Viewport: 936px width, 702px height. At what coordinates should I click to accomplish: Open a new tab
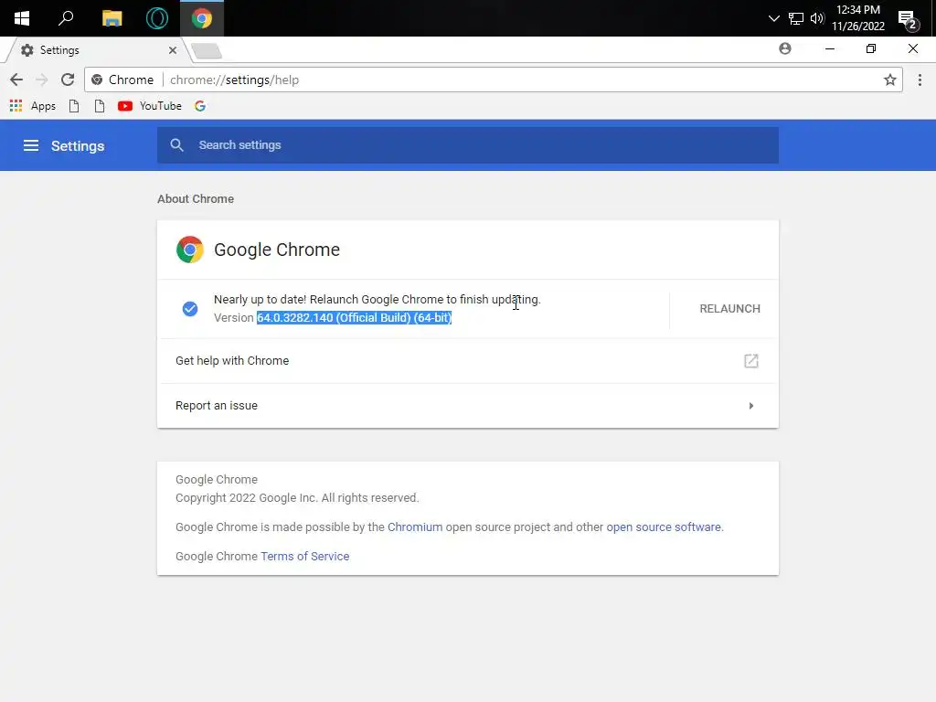tap(207, 50)
